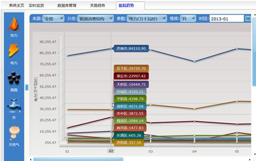This screenshot has width=256, height=161.
Task: Click the 济南市 line data point at month 04
Action: click(195, 61)
